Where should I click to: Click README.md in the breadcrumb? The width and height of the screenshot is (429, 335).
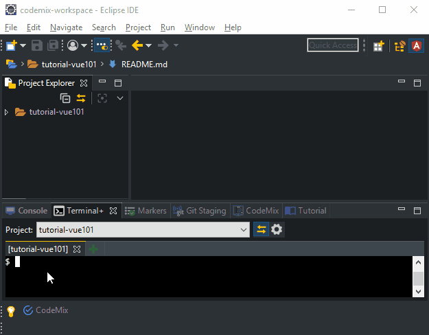144,65
